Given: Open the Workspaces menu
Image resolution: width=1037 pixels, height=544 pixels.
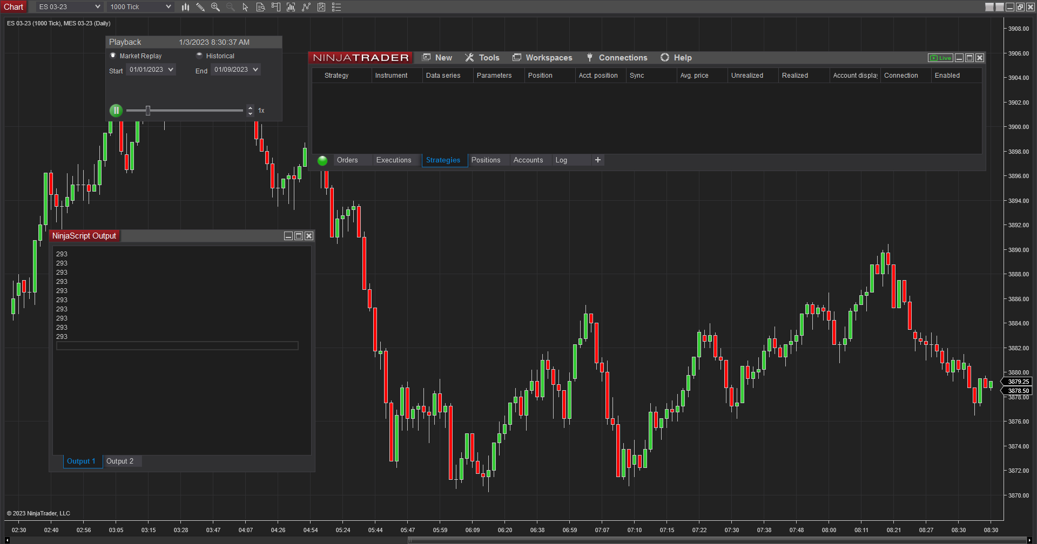Looking at the screenshot, I should (x=542, y=58).
